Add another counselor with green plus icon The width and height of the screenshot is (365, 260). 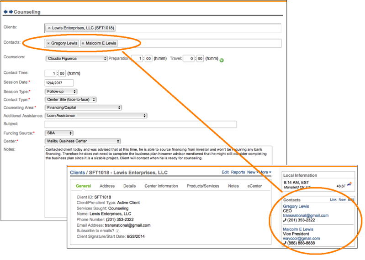click(x=222, y=60)
